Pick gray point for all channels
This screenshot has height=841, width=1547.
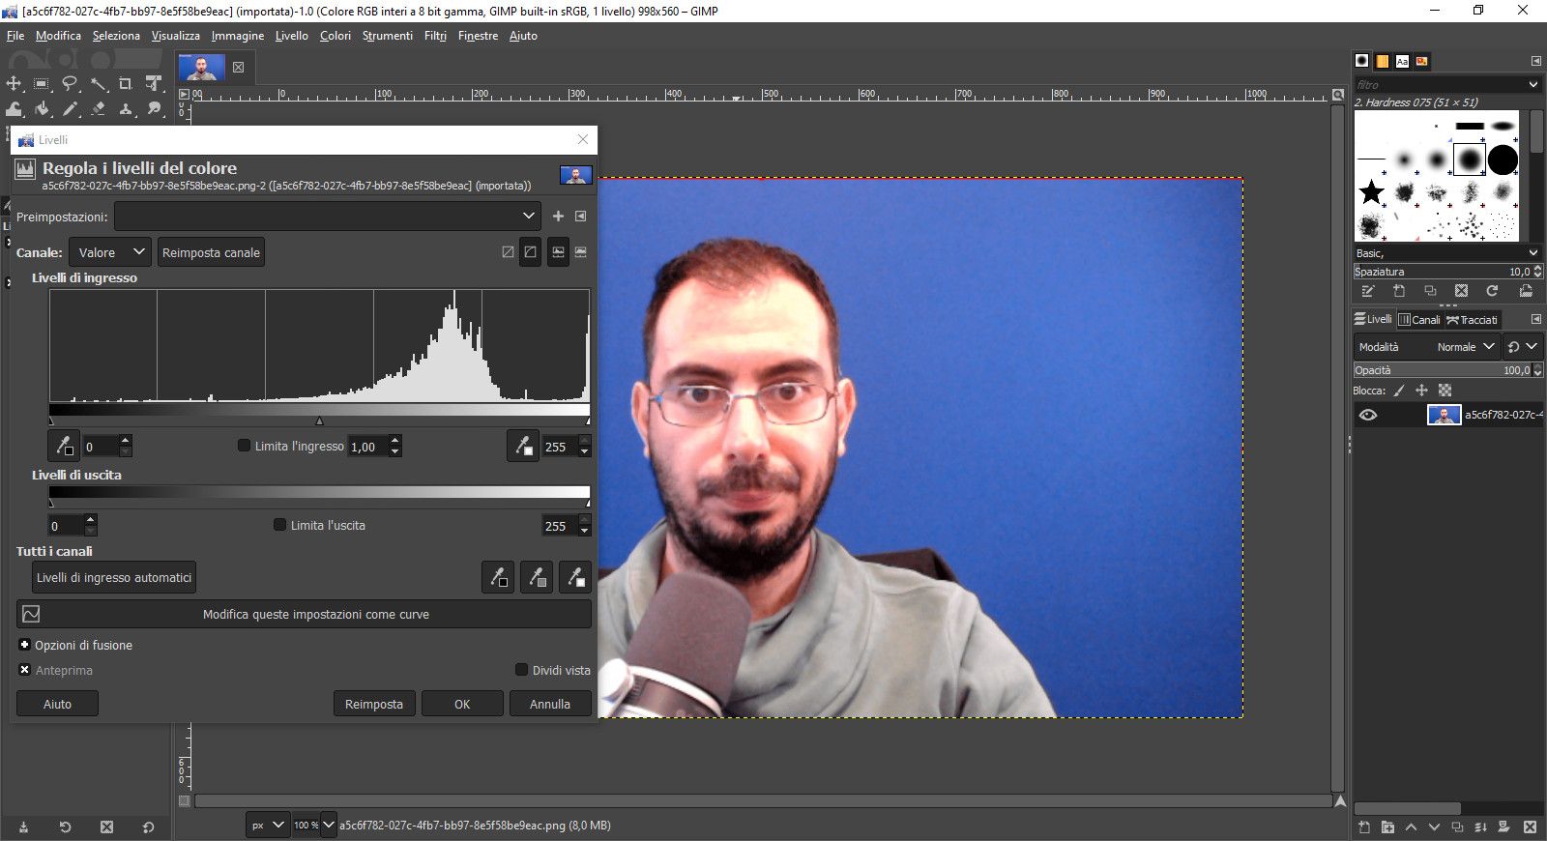pos(537,577)
